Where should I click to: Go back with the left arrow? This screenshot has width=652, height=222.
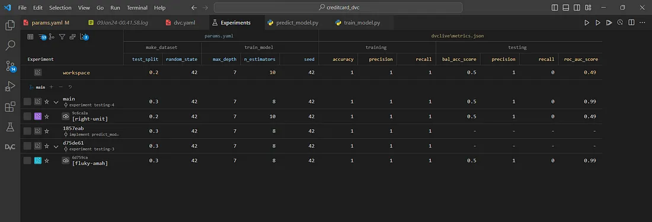point(194,8)
